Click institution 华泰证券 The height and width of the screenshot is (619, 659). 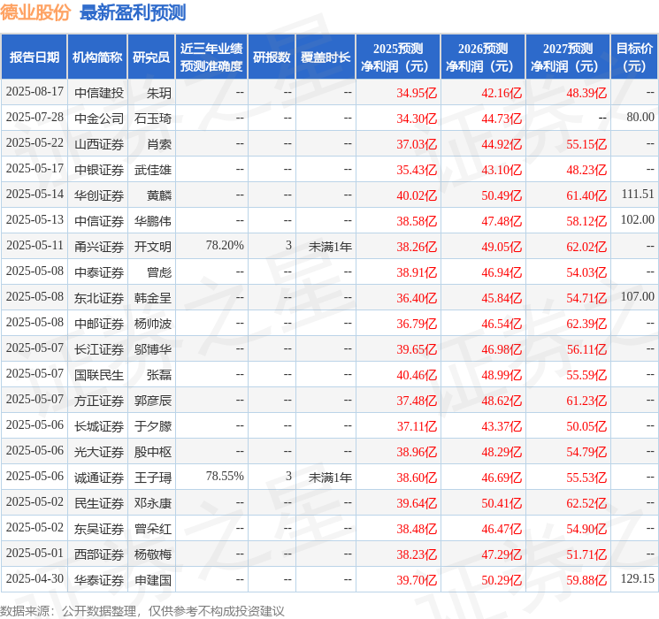point(99,579)
